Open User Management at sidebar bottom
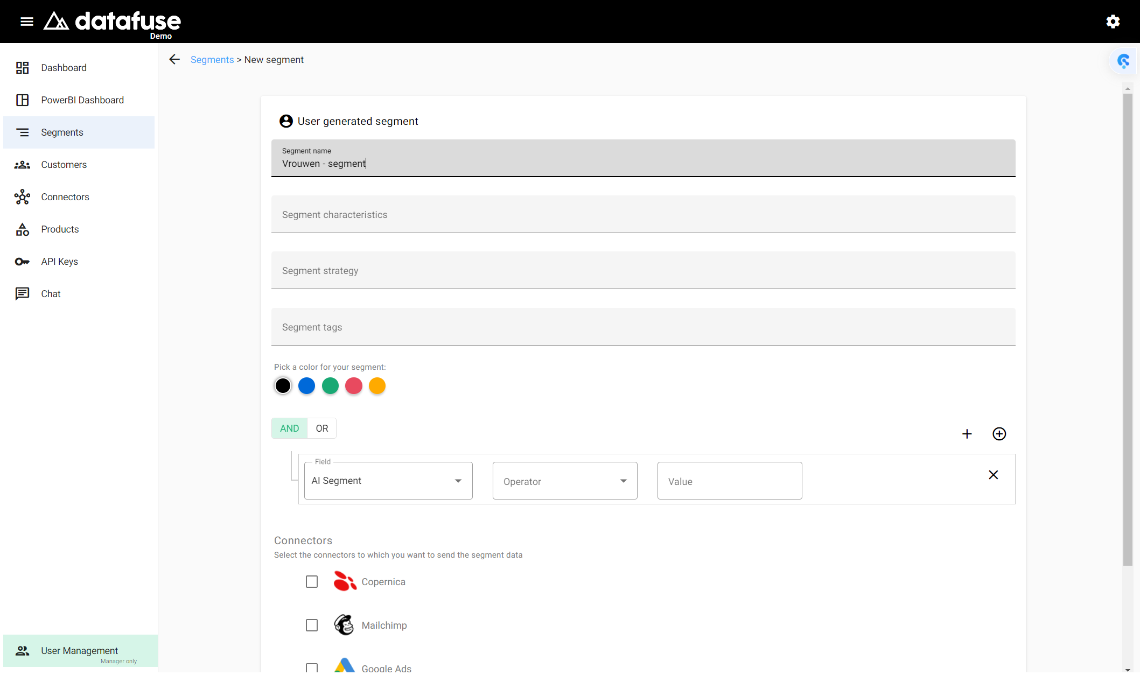Screen dimensions: 1140x675 (80, 651)
